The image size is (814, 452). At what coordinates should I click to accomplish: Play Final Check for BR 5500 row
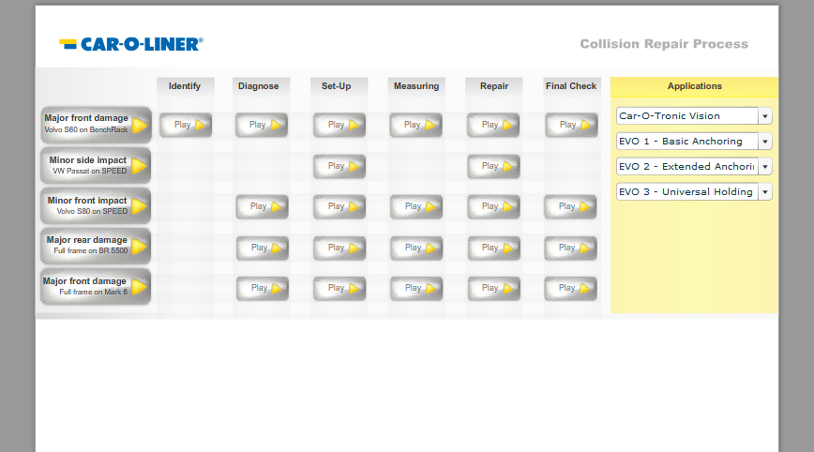coord(571,248)
